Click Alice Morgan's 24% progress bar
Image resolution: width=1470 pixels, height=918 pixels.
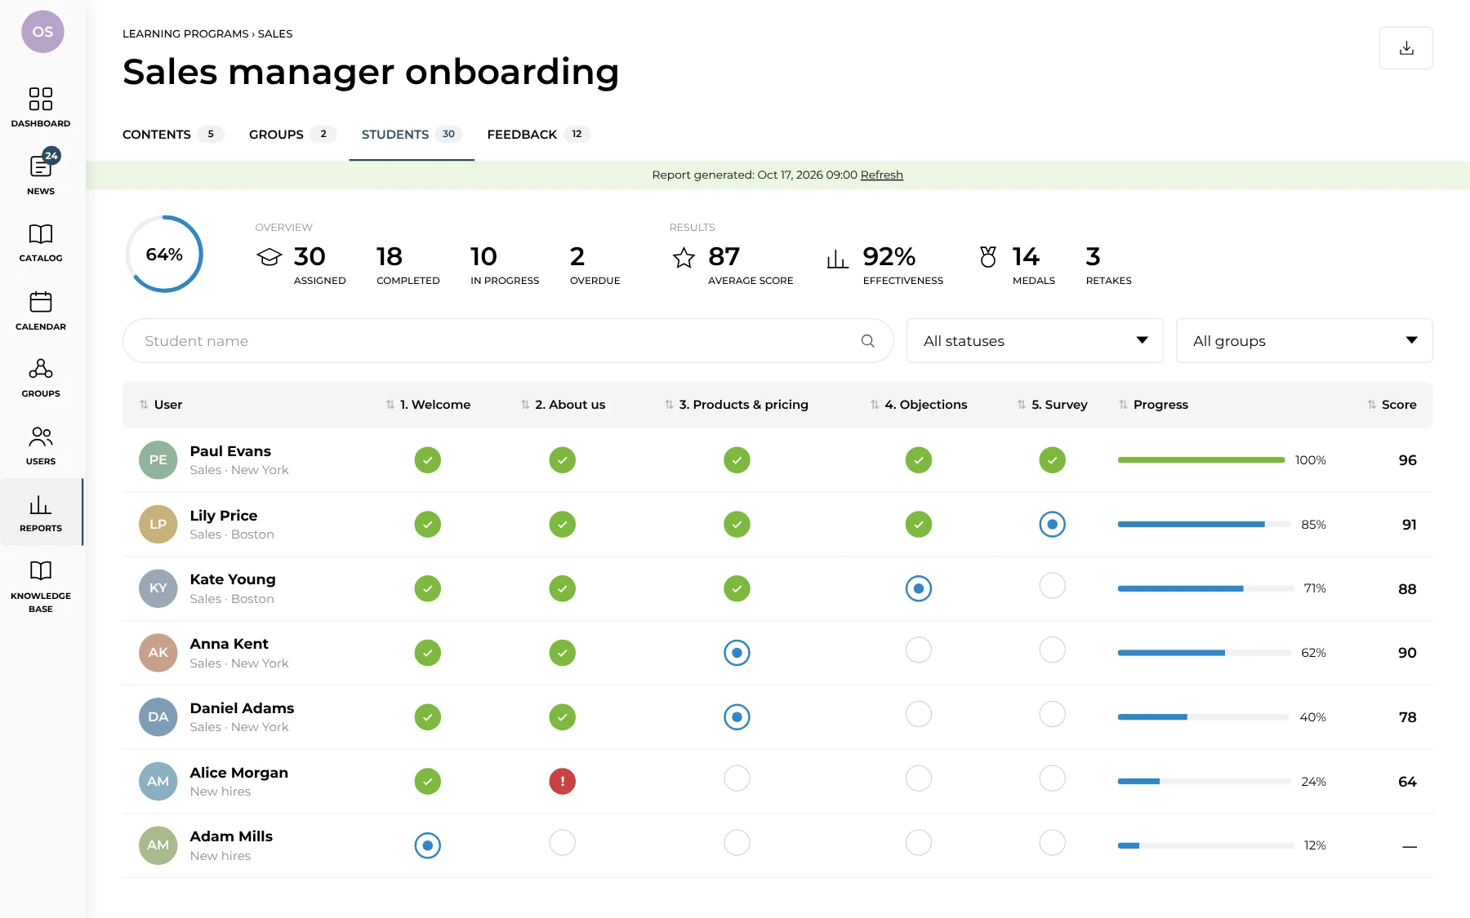click(1205, 782)
